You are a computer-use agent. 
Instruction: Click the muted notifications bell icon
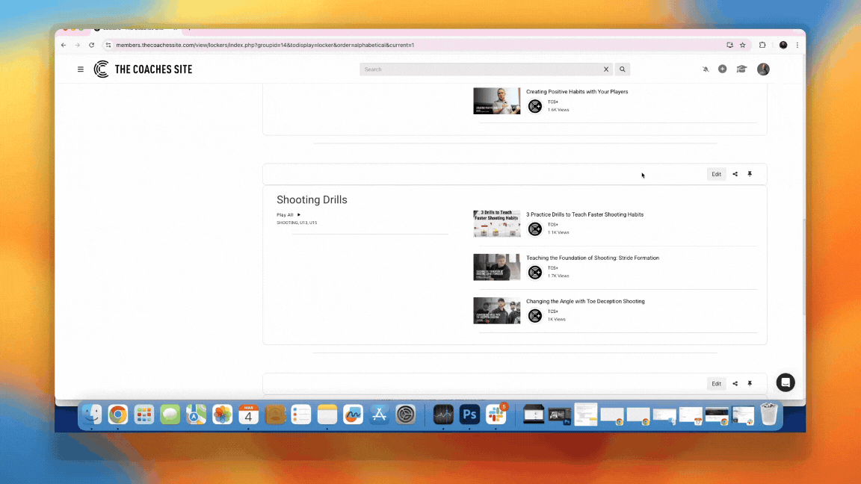[706, 69]
